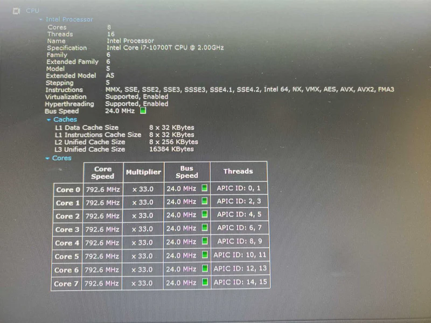Screen dimensions: 431x323
Task: Click Core 0 green bus speed indicator
Action: (x=205, y=188)
